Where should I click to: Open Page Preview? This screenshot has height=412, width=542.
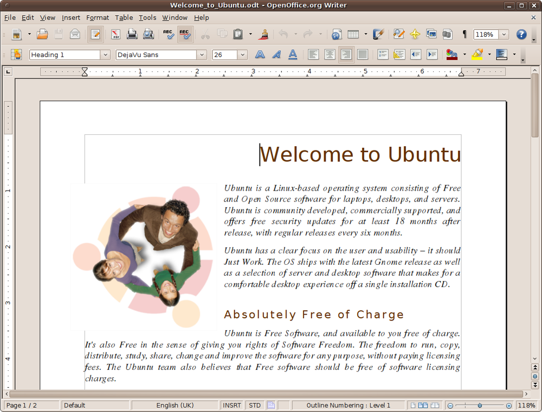[147, 34]
